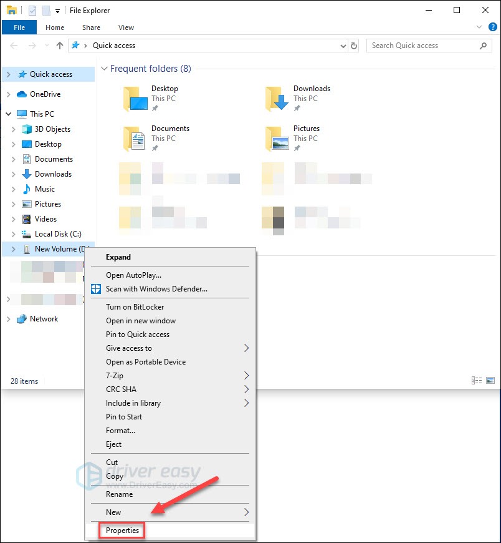Open File Explorer Help icon

pos(492,27)
